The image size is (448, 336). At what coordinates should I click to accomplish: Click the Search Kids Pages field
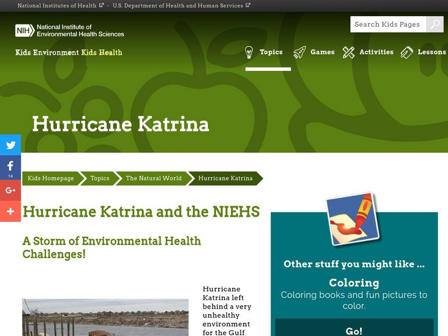pyautogui.click(x=388, y=24)
